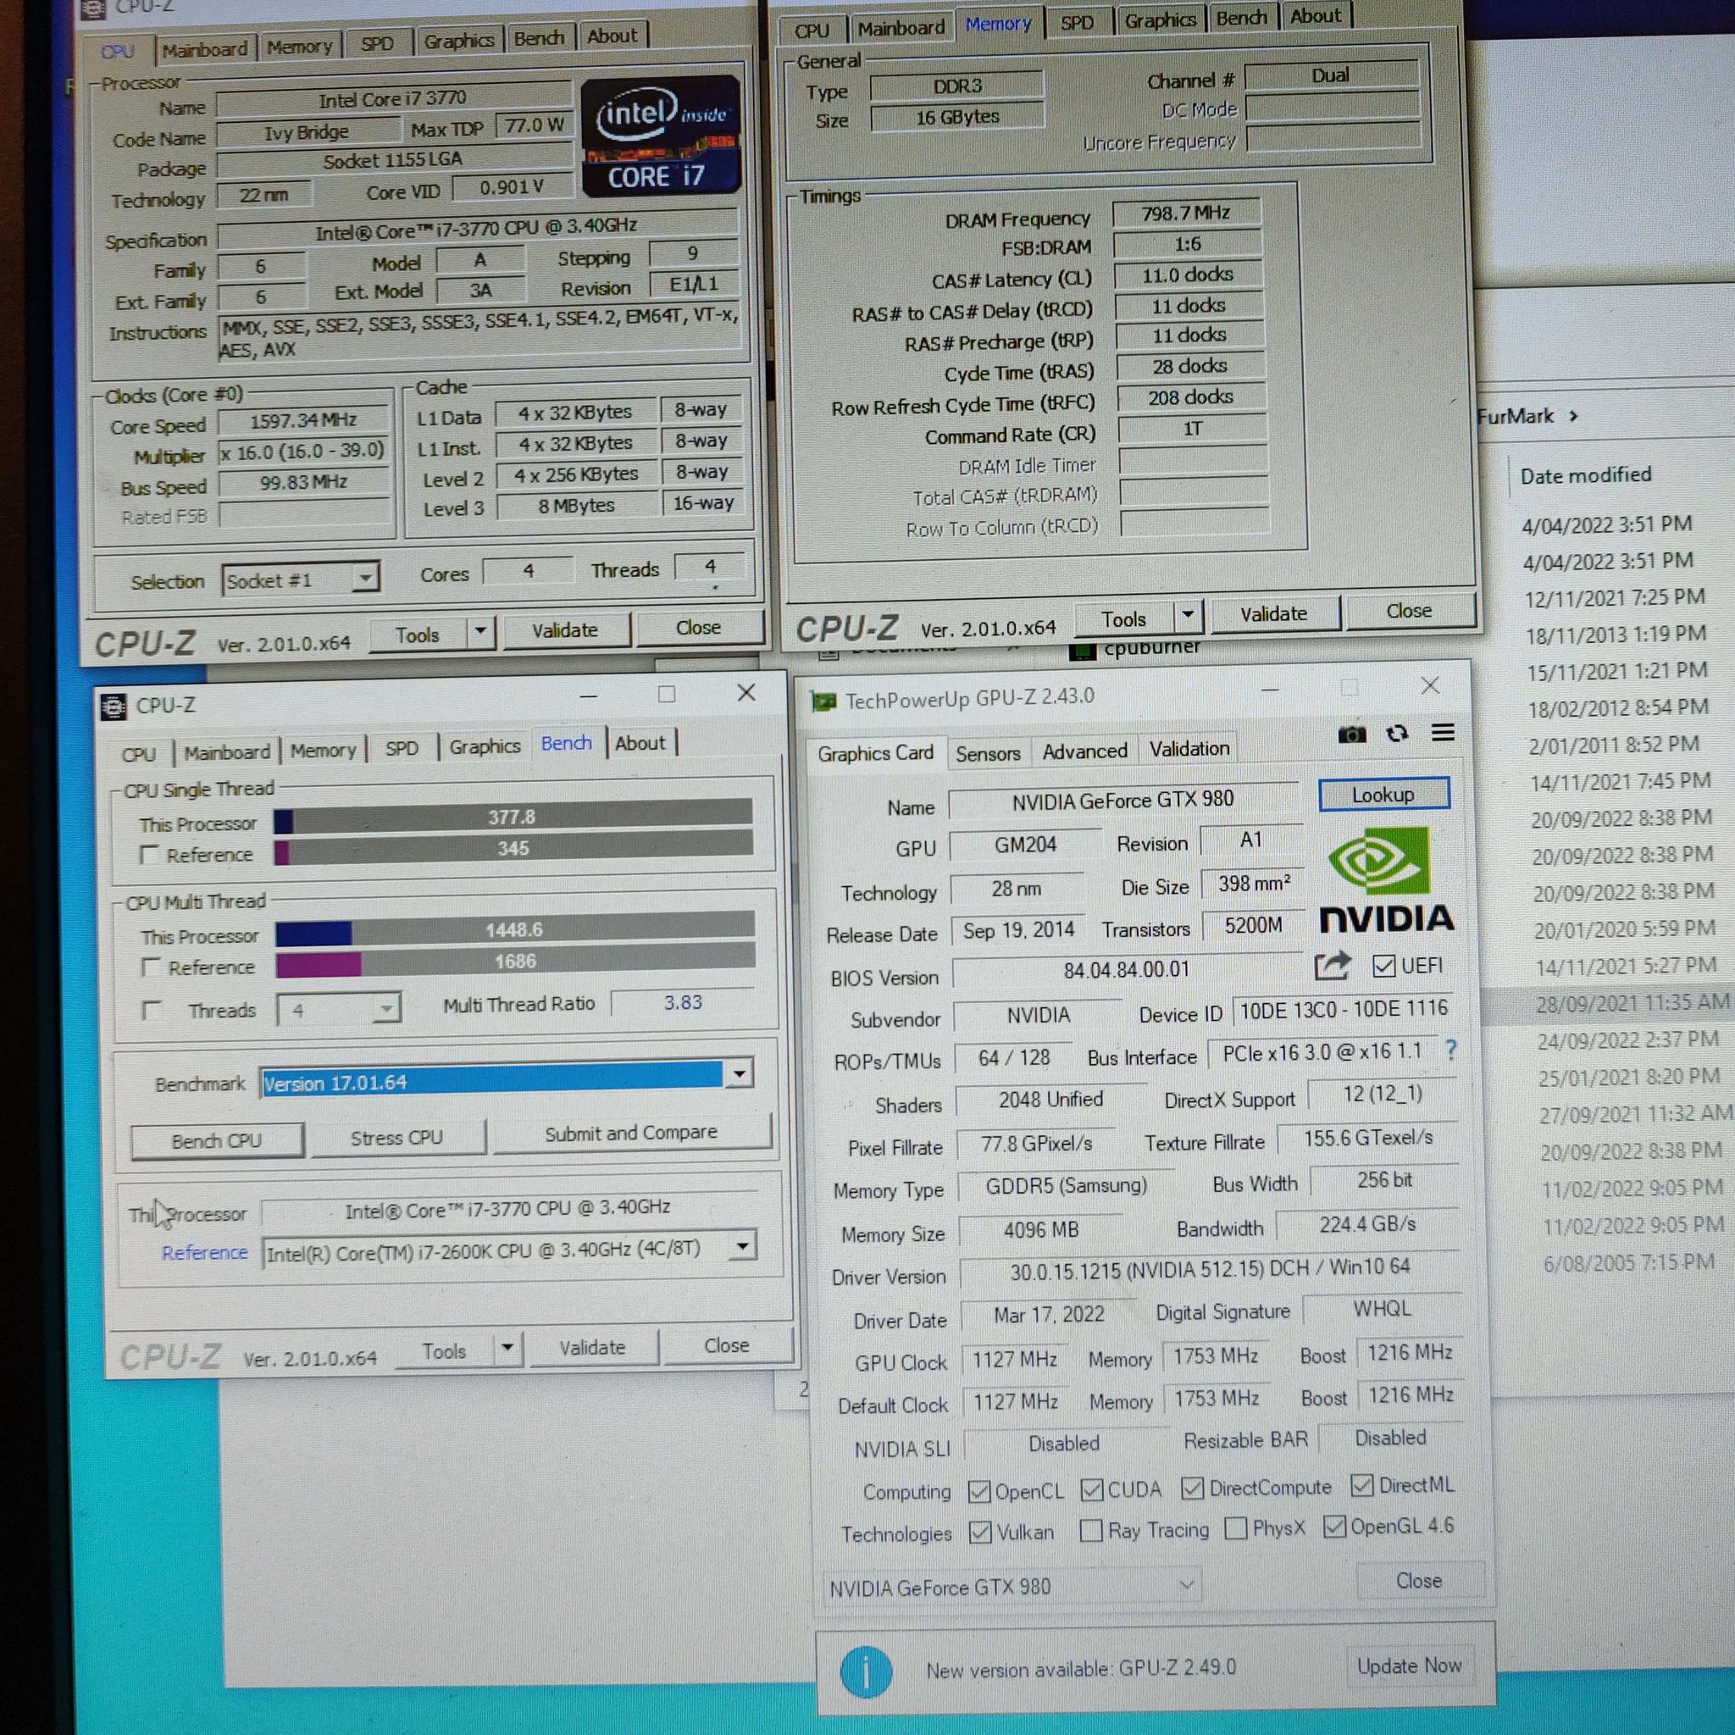Take a GPU-Z screenshot with camera icon
Viewport: 1735px width, 1735px height.
[1351, 734]
